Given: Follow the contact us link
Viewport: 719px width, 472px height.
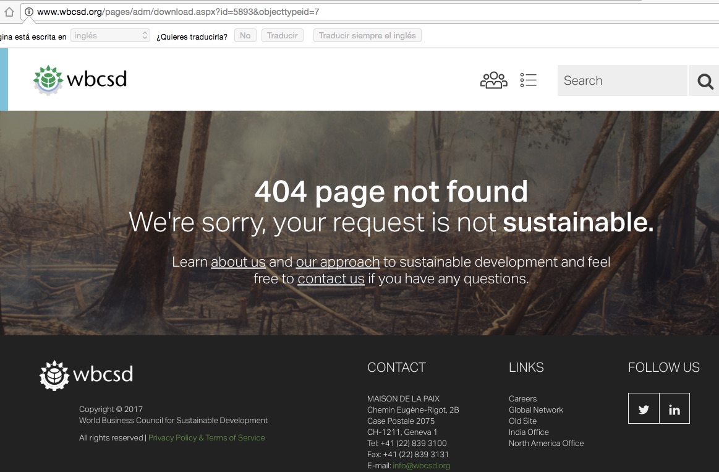Looking at the screenshot, I should 331,279.
